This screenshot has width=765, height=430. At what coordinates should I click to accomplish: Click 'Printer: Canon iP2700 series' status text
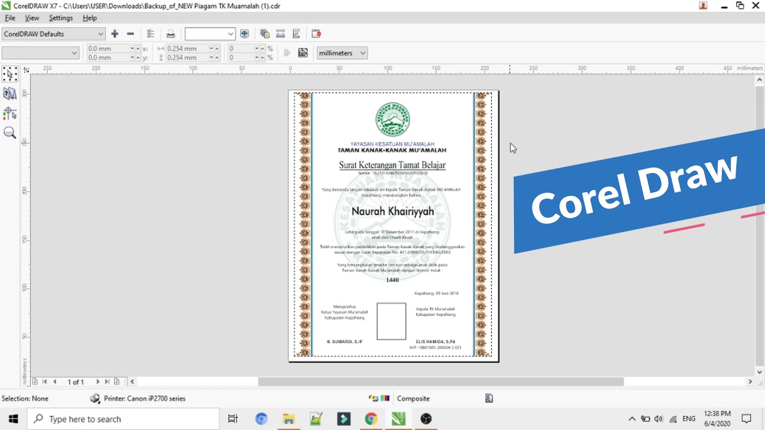point(145,398)
